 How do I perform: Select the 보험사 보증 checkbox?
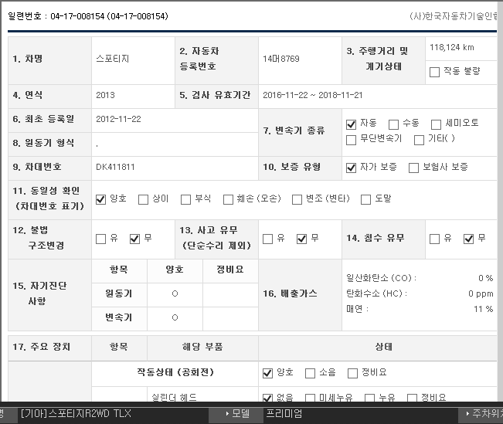coord(413,168)
